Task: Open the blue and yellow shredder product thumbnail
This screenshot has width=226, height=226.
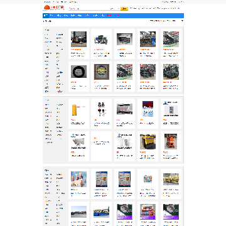Action: click(x=102, y=39)
